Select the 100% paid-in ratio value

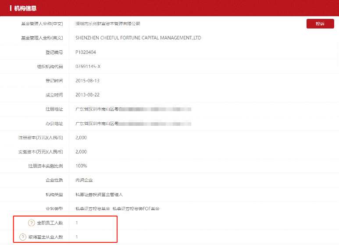[x=81, y=166]
